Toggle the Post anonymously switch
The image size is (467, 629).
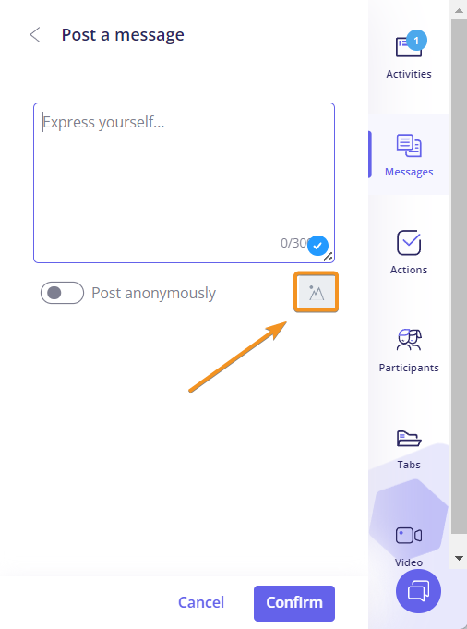62,293
